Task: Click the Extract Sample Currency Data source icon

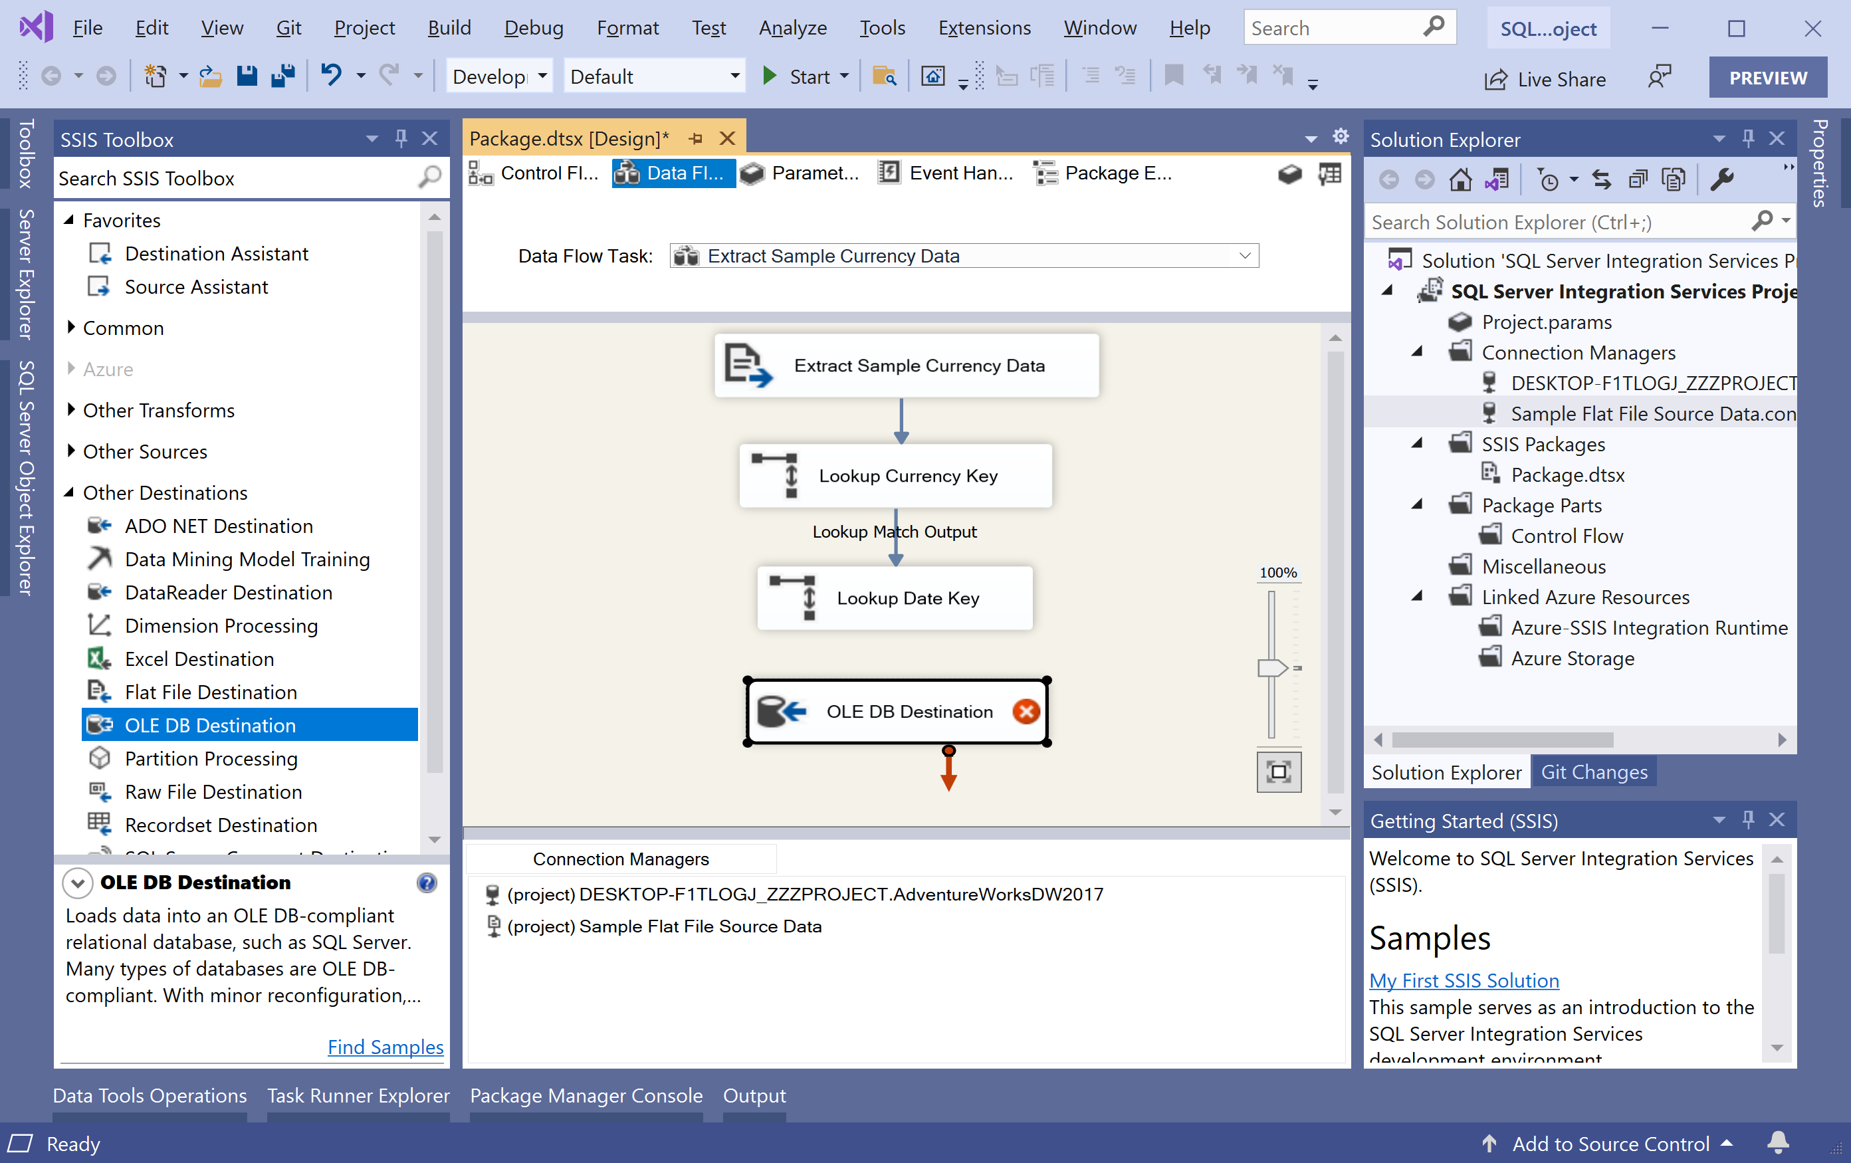Action: click(x=746, y=364)
